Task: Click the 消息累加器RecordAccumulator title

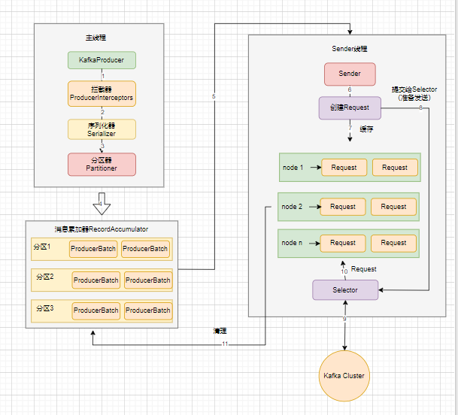Action: coord(101,229)
